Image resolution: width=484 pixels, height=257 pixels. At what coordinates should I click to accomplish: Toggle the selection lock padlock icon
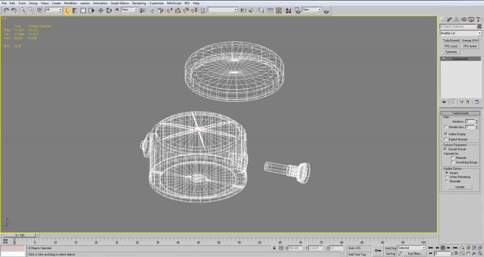tap(274, 248)
